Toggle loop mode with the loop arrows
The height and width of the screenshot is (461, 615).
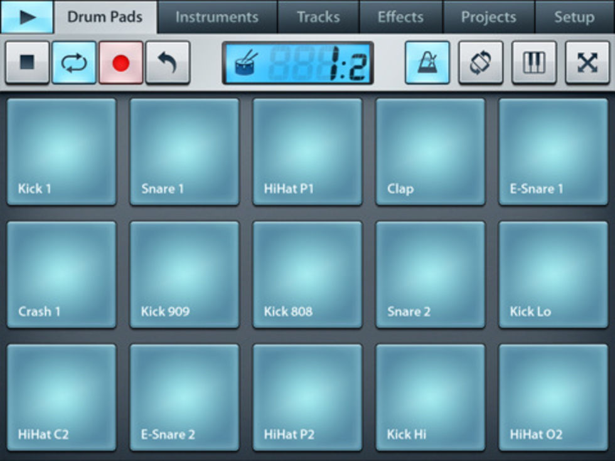pos(74,62)
